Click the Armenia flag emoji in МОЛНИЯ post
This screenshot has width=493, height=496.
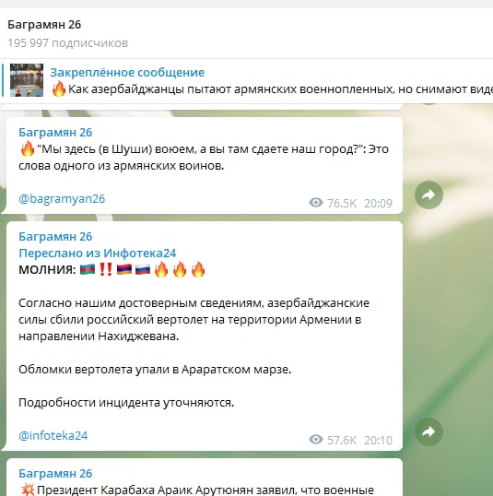click(124, 269)
